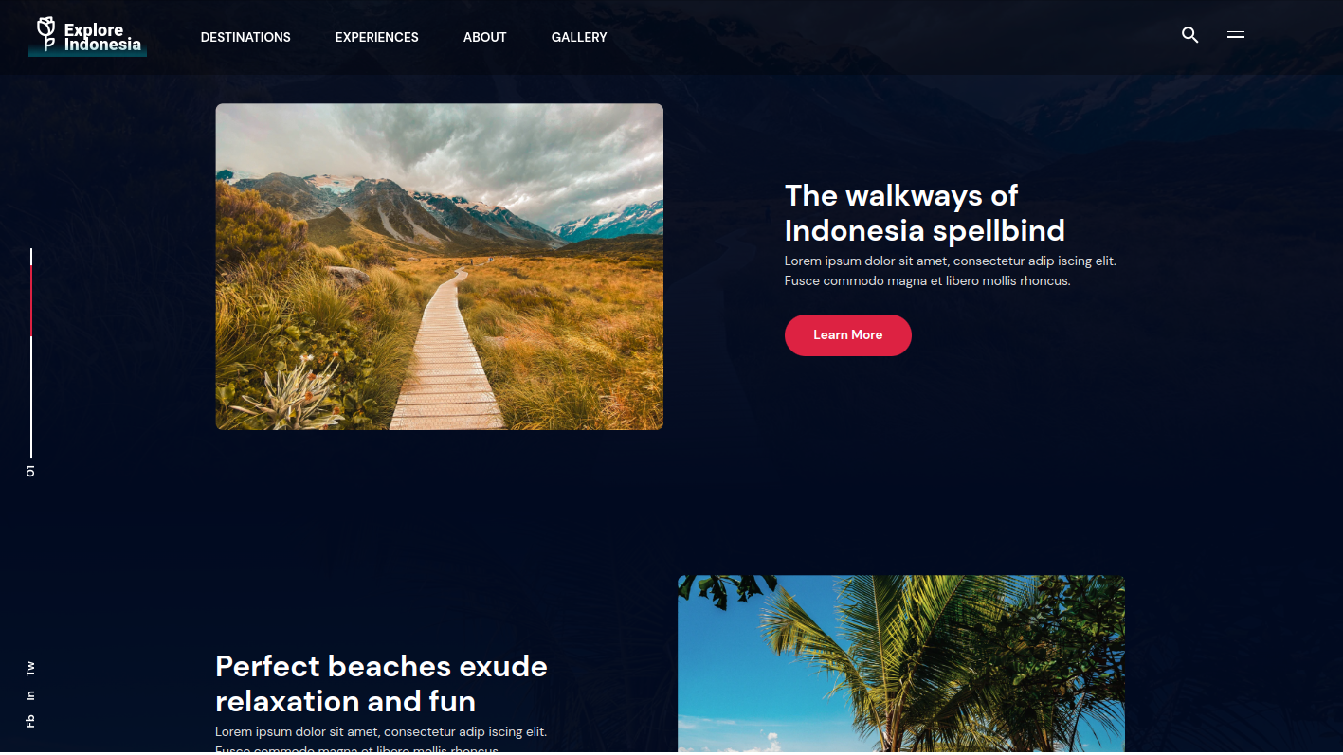Click the red segment of the vertical progress bar
Image resolution: width=1343 pixels, height=755 pixels.
click(x=31, y=301)
